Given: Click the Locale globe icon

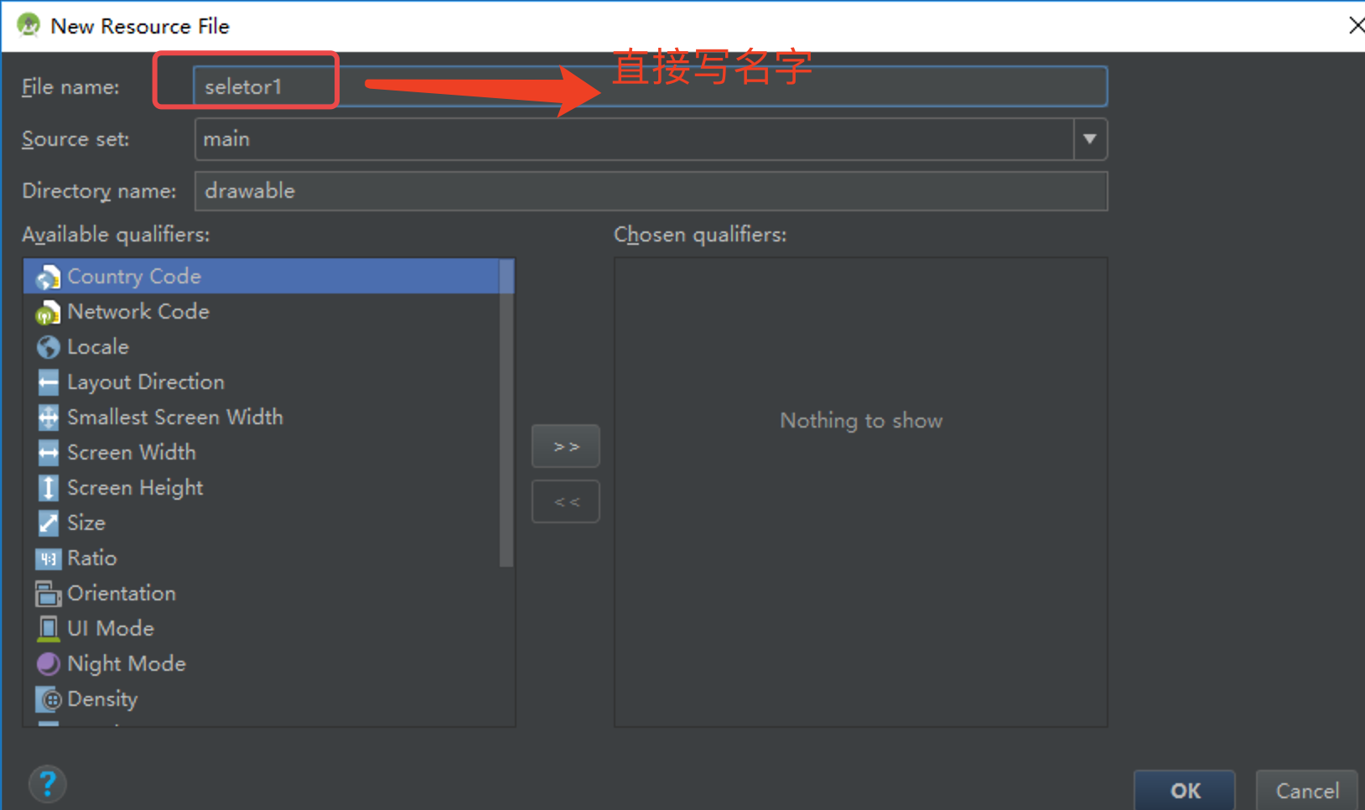Looking at the screenshot, I should 48,346.
